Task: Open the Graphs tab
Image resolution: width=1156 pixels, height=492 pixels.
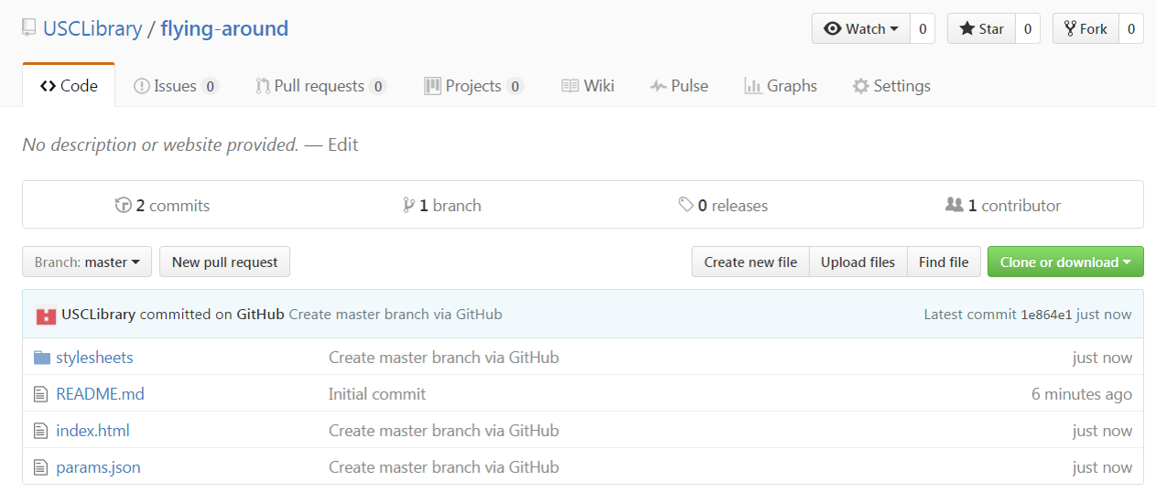Action: click(x=781, y=86)
